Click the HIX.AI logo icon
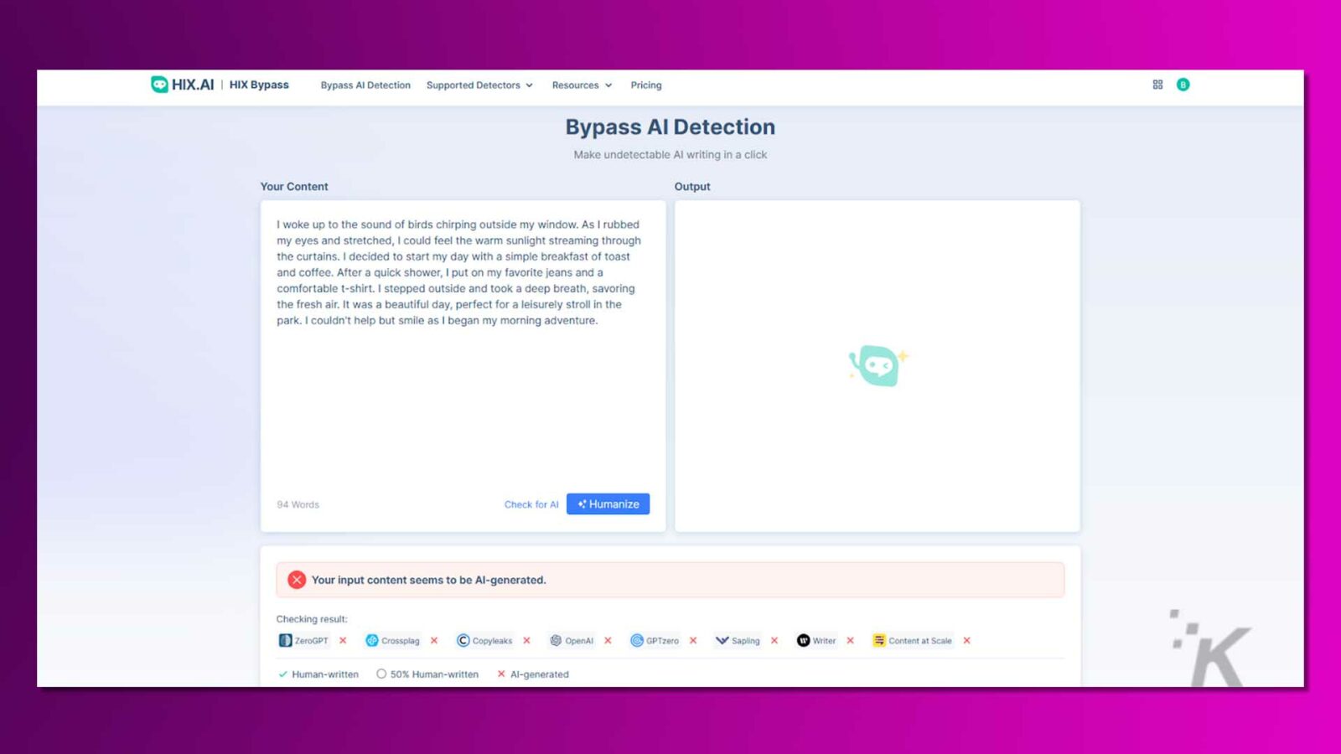Viewport: 1341px width, 754px height. click(159, 85)
